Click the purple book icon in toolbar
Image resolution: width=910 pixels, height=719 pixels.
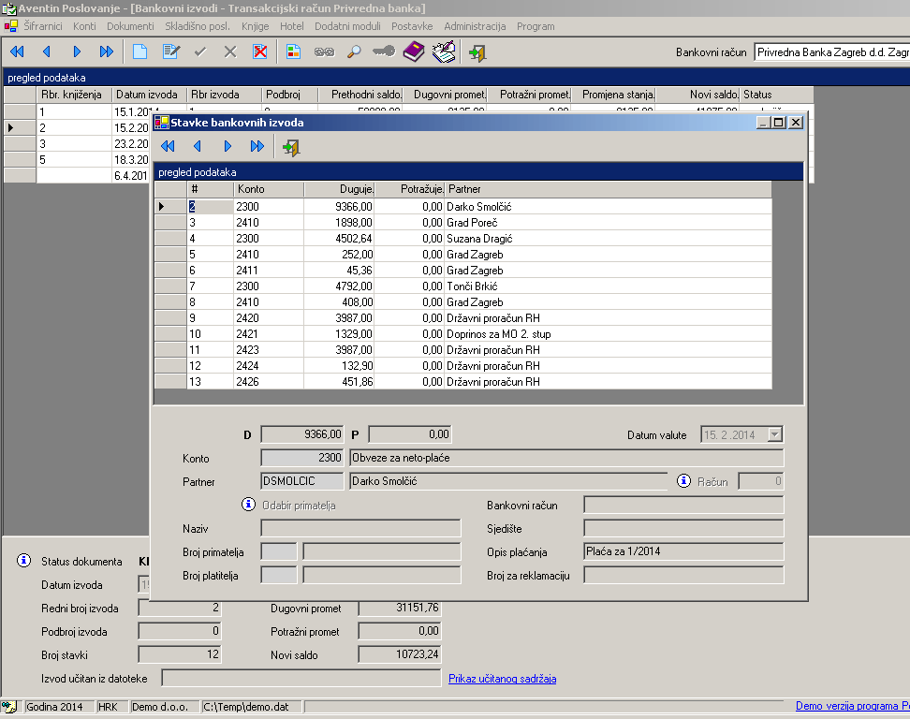coord(414,52)
